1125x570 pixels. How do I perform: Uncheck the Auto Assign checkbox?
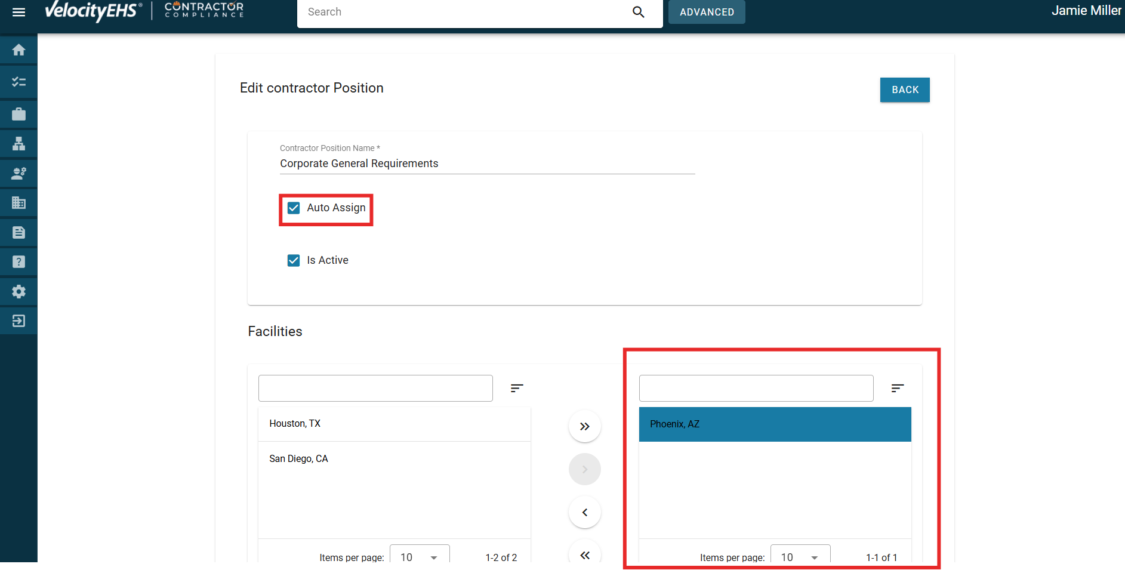pos(293,208)
